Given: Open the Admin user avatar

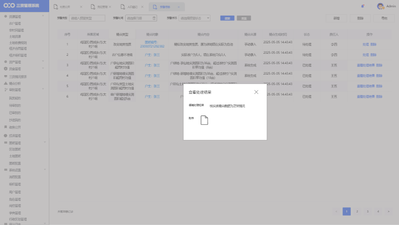Looking at the screenshot, I should [x=381, y=6].
